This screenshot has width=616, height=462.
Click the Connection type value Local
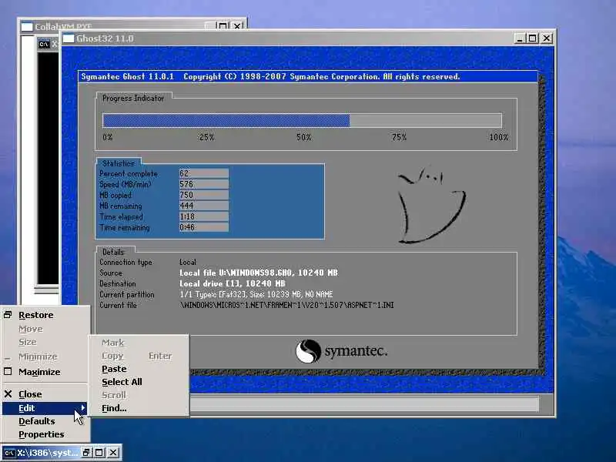click(188, 262)
